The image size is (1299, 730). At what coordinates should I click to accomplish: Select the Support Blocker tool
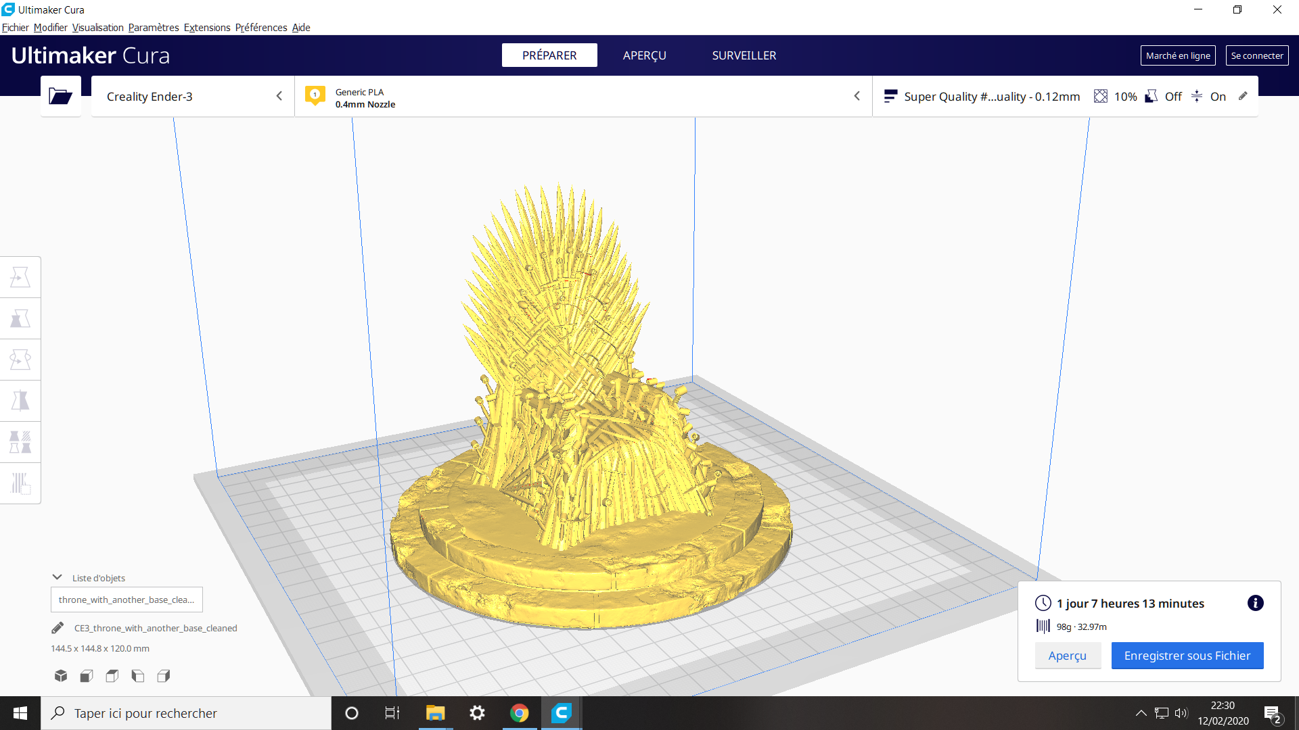tap(20, 483)
